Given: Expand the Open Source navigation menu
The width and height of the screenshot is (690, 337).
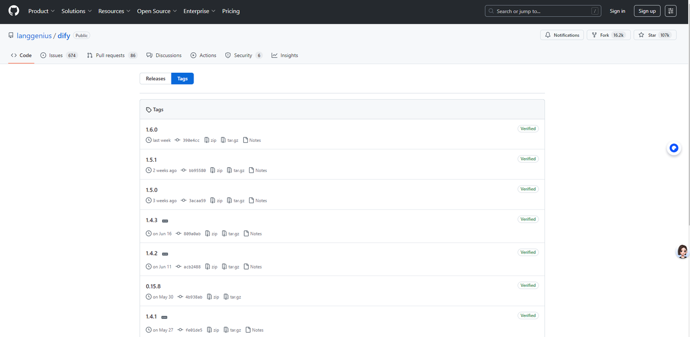Looking at the screenshot, I should (x=157, y=11).
